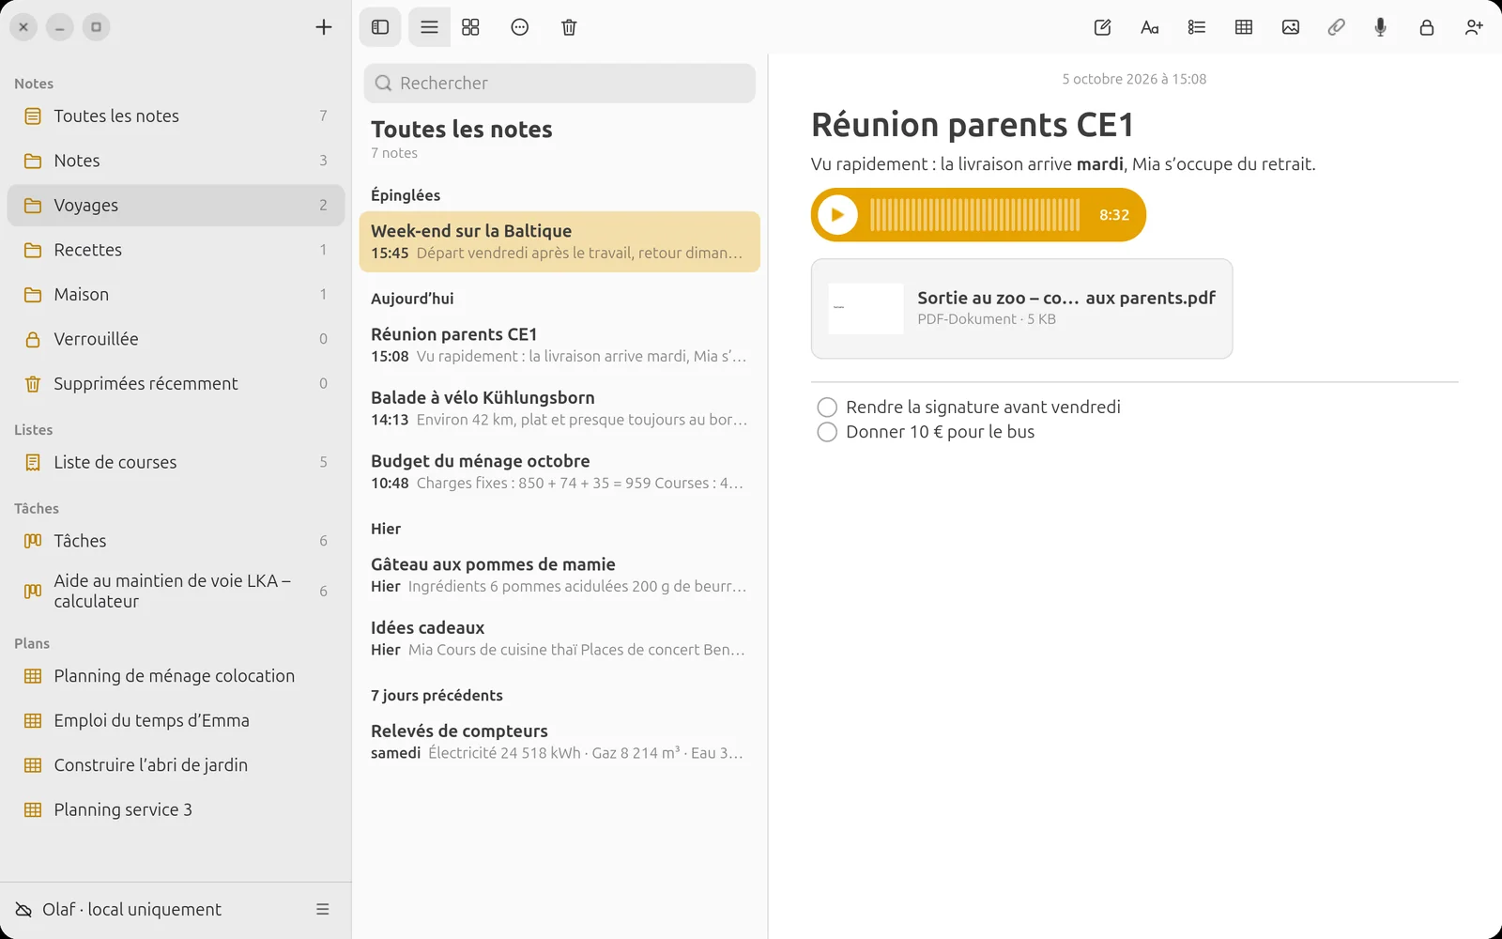Open the pinned note 'Week-end sur la Baltique'
Image resolution: width=1502 pixels, height=939 pixels.
(x=559, y=242)
